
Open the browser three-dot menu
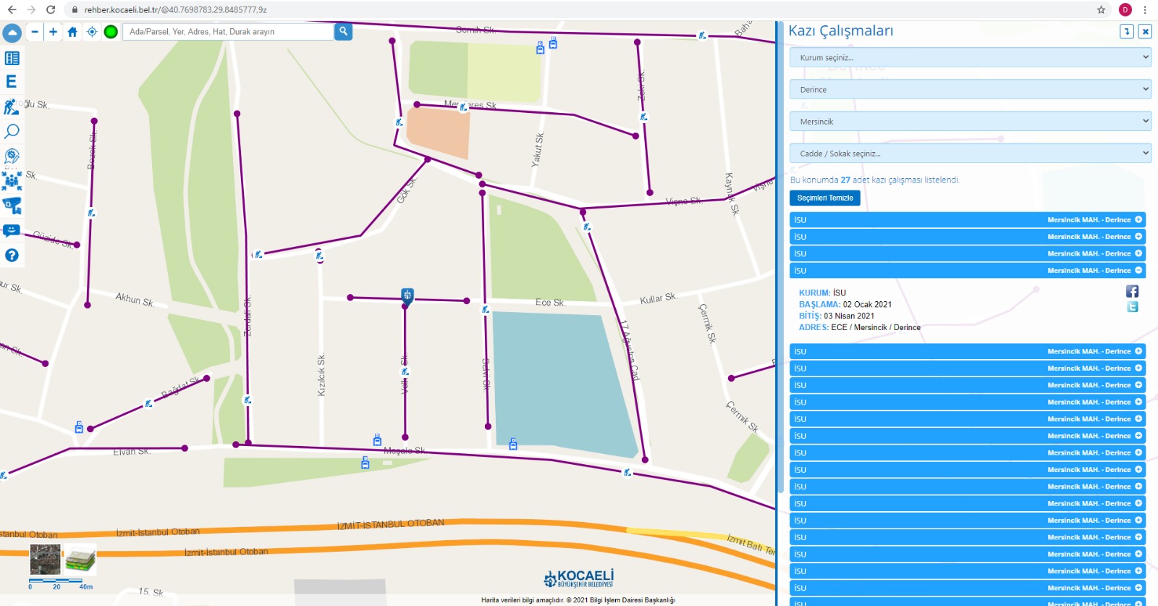point(1145,9)
